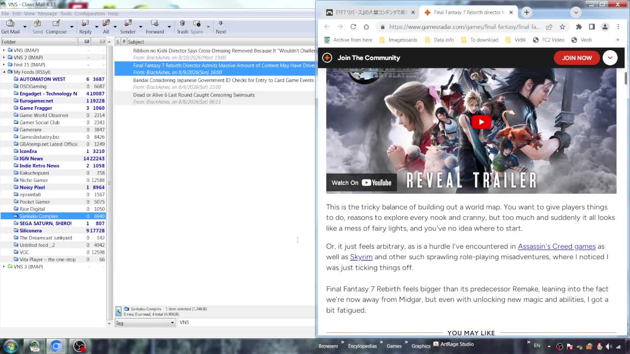Click the Share page icon in address bar

click(x=549, y=27)
